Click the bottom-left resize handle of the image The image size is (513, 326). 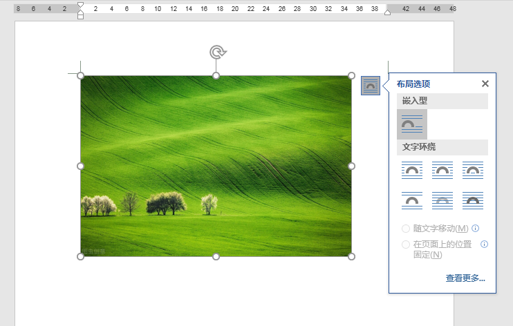coord(80,257)
